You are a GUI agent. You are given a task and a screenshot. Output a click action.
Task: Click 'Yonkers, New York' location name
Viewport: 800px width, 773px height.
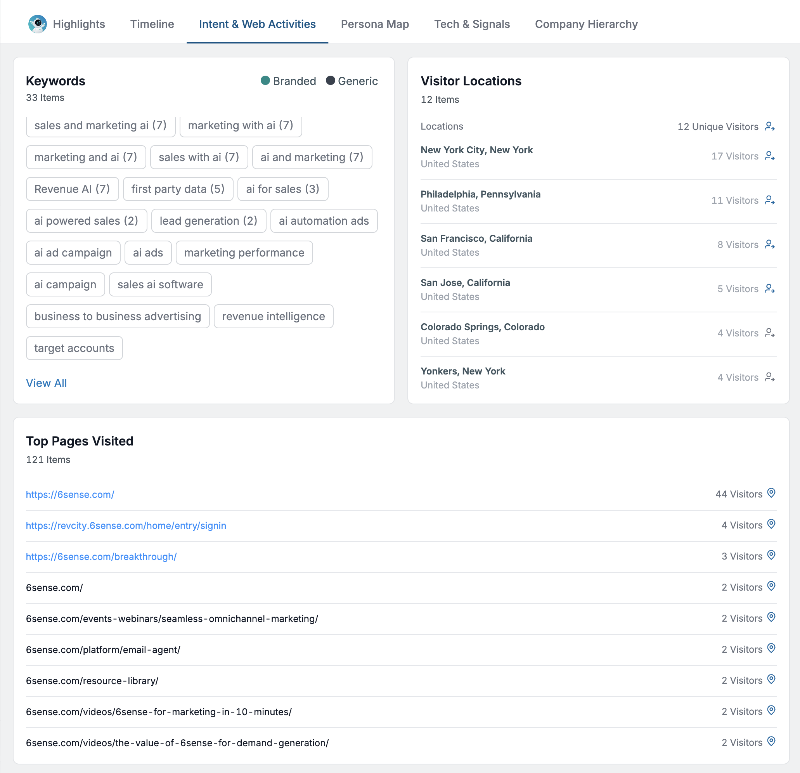pos(463,371)
